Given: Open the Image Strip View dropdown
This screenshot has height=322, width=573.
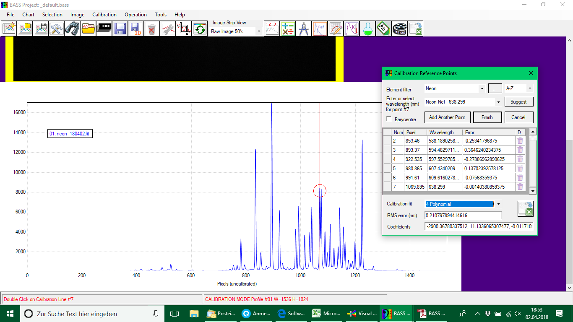Looking at the screenshot, I should pos(258,31).
